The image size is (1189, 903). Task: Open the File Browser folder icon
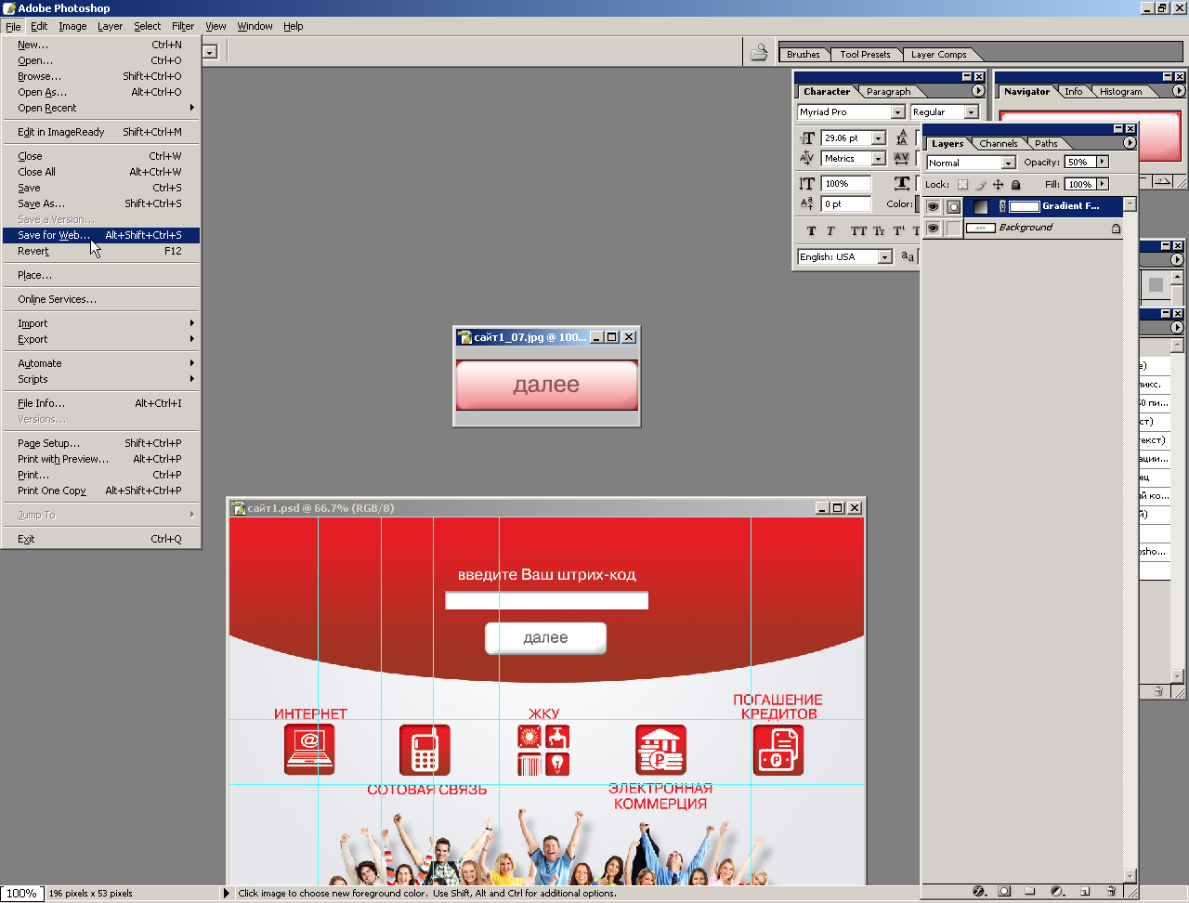(759, 52)
